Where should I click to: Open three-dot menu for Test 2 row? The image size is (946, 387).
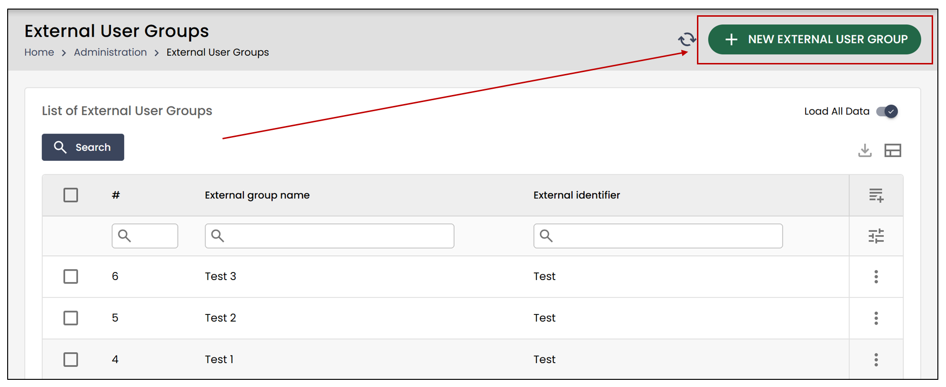click(876, 318)
